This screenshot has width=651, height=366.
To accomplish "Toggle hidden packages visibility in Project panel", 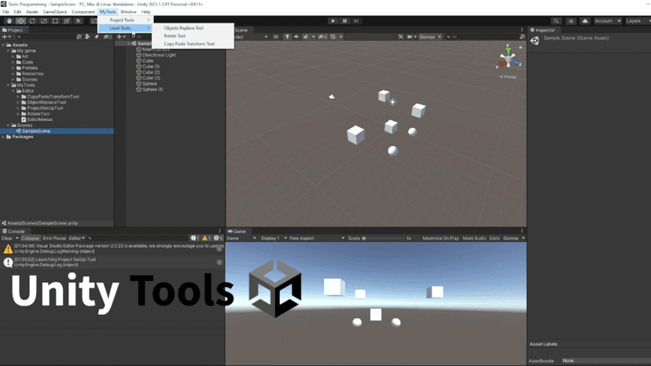I will click(x=108, y=36).
